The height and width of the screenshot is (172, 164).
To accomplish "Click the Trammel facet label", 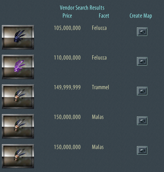I will (x=100, y=87).
